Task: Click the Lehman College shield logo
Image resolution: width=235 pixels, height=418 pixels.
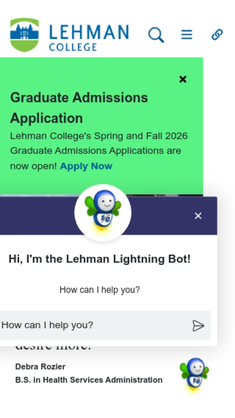Action: 24,35
